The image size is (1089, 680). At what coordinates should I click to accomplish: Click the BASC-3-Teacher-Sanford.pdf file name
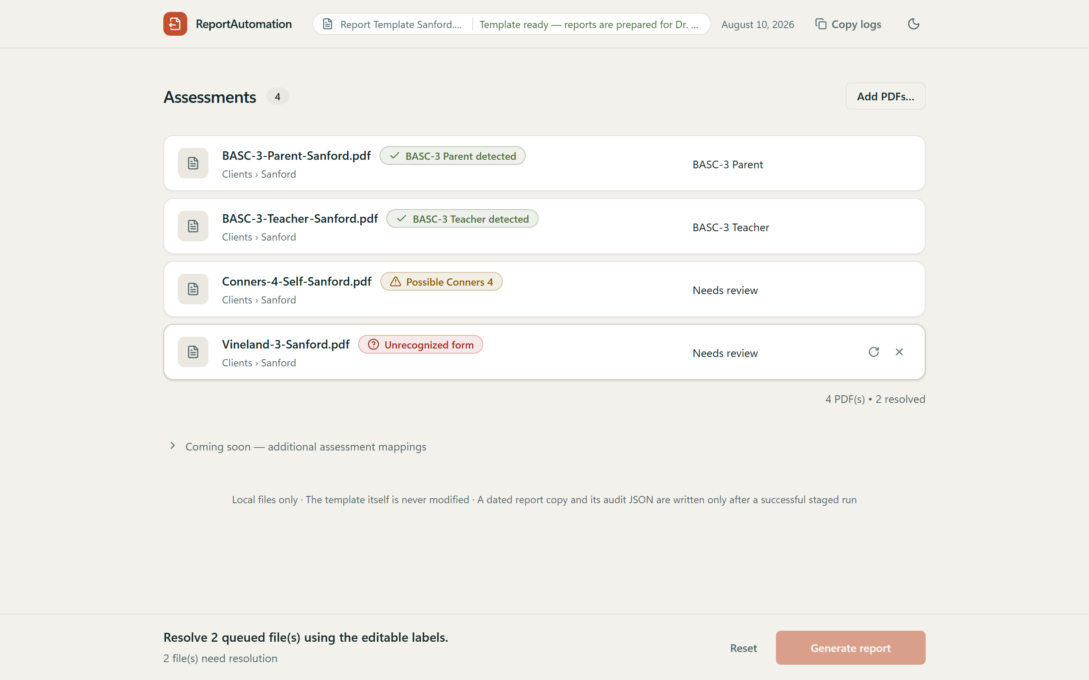point(300,218)
